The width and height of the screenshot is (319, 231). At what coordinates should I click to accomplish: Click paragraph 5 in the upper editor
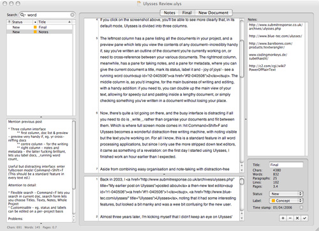169,70
